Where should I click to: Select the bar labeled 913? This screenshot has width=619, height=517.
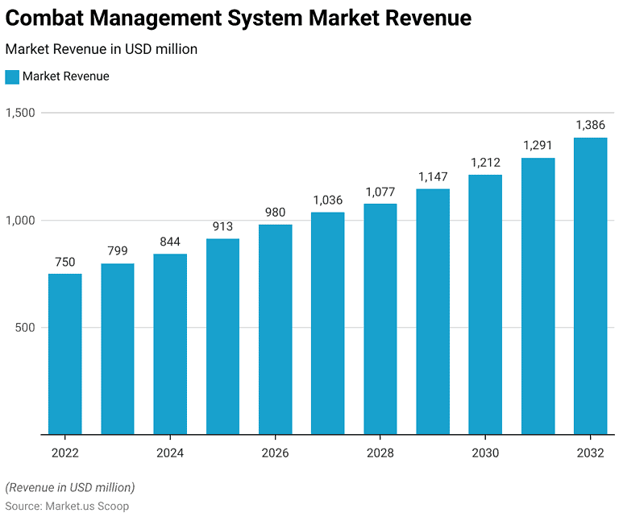click(222, 337)
